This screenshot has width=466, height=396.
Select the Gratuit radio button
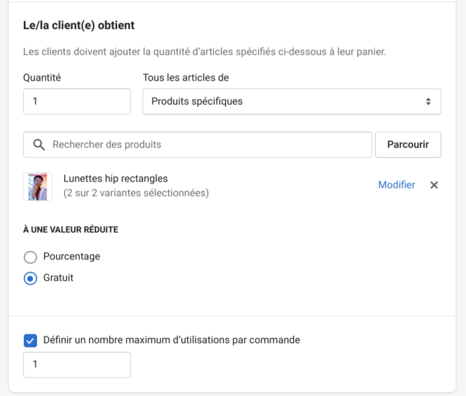(x=31, y=278)
